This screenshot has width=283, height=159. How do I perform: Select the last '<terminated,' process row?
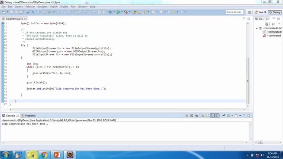(272, 36)
